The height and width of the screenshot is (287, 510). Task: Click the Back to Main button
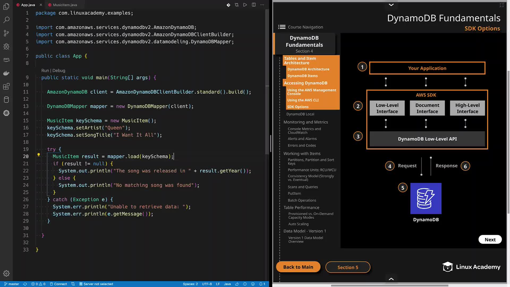click(x=298, y=267)
